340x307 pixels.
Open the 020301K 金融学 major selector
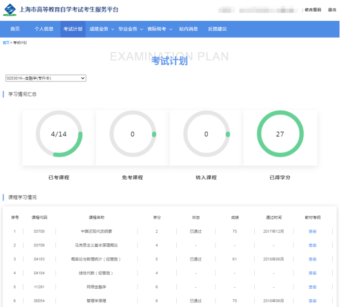click(46, 78)
